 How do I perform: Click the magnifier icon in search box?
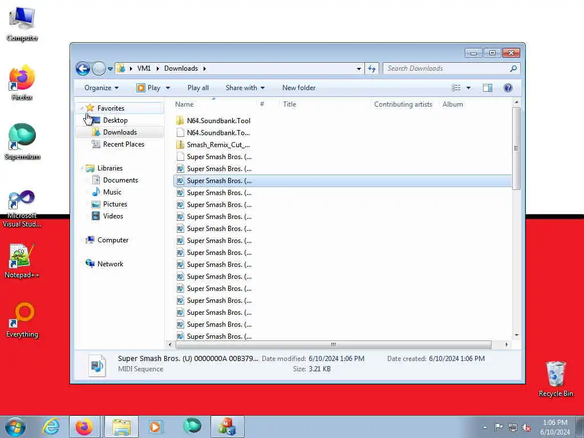pos(514,68)
